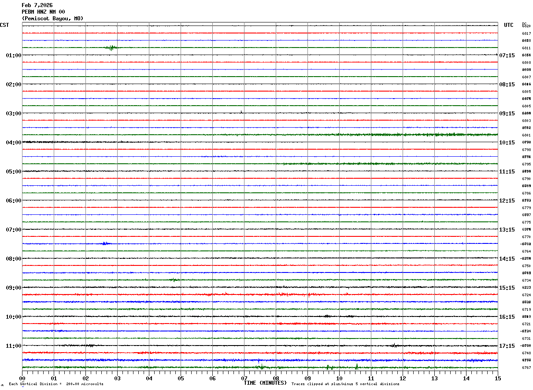This screenshot has height=390, width=533.
Task: Select the 12:15 UTC row label
Action: coord(507,201)
